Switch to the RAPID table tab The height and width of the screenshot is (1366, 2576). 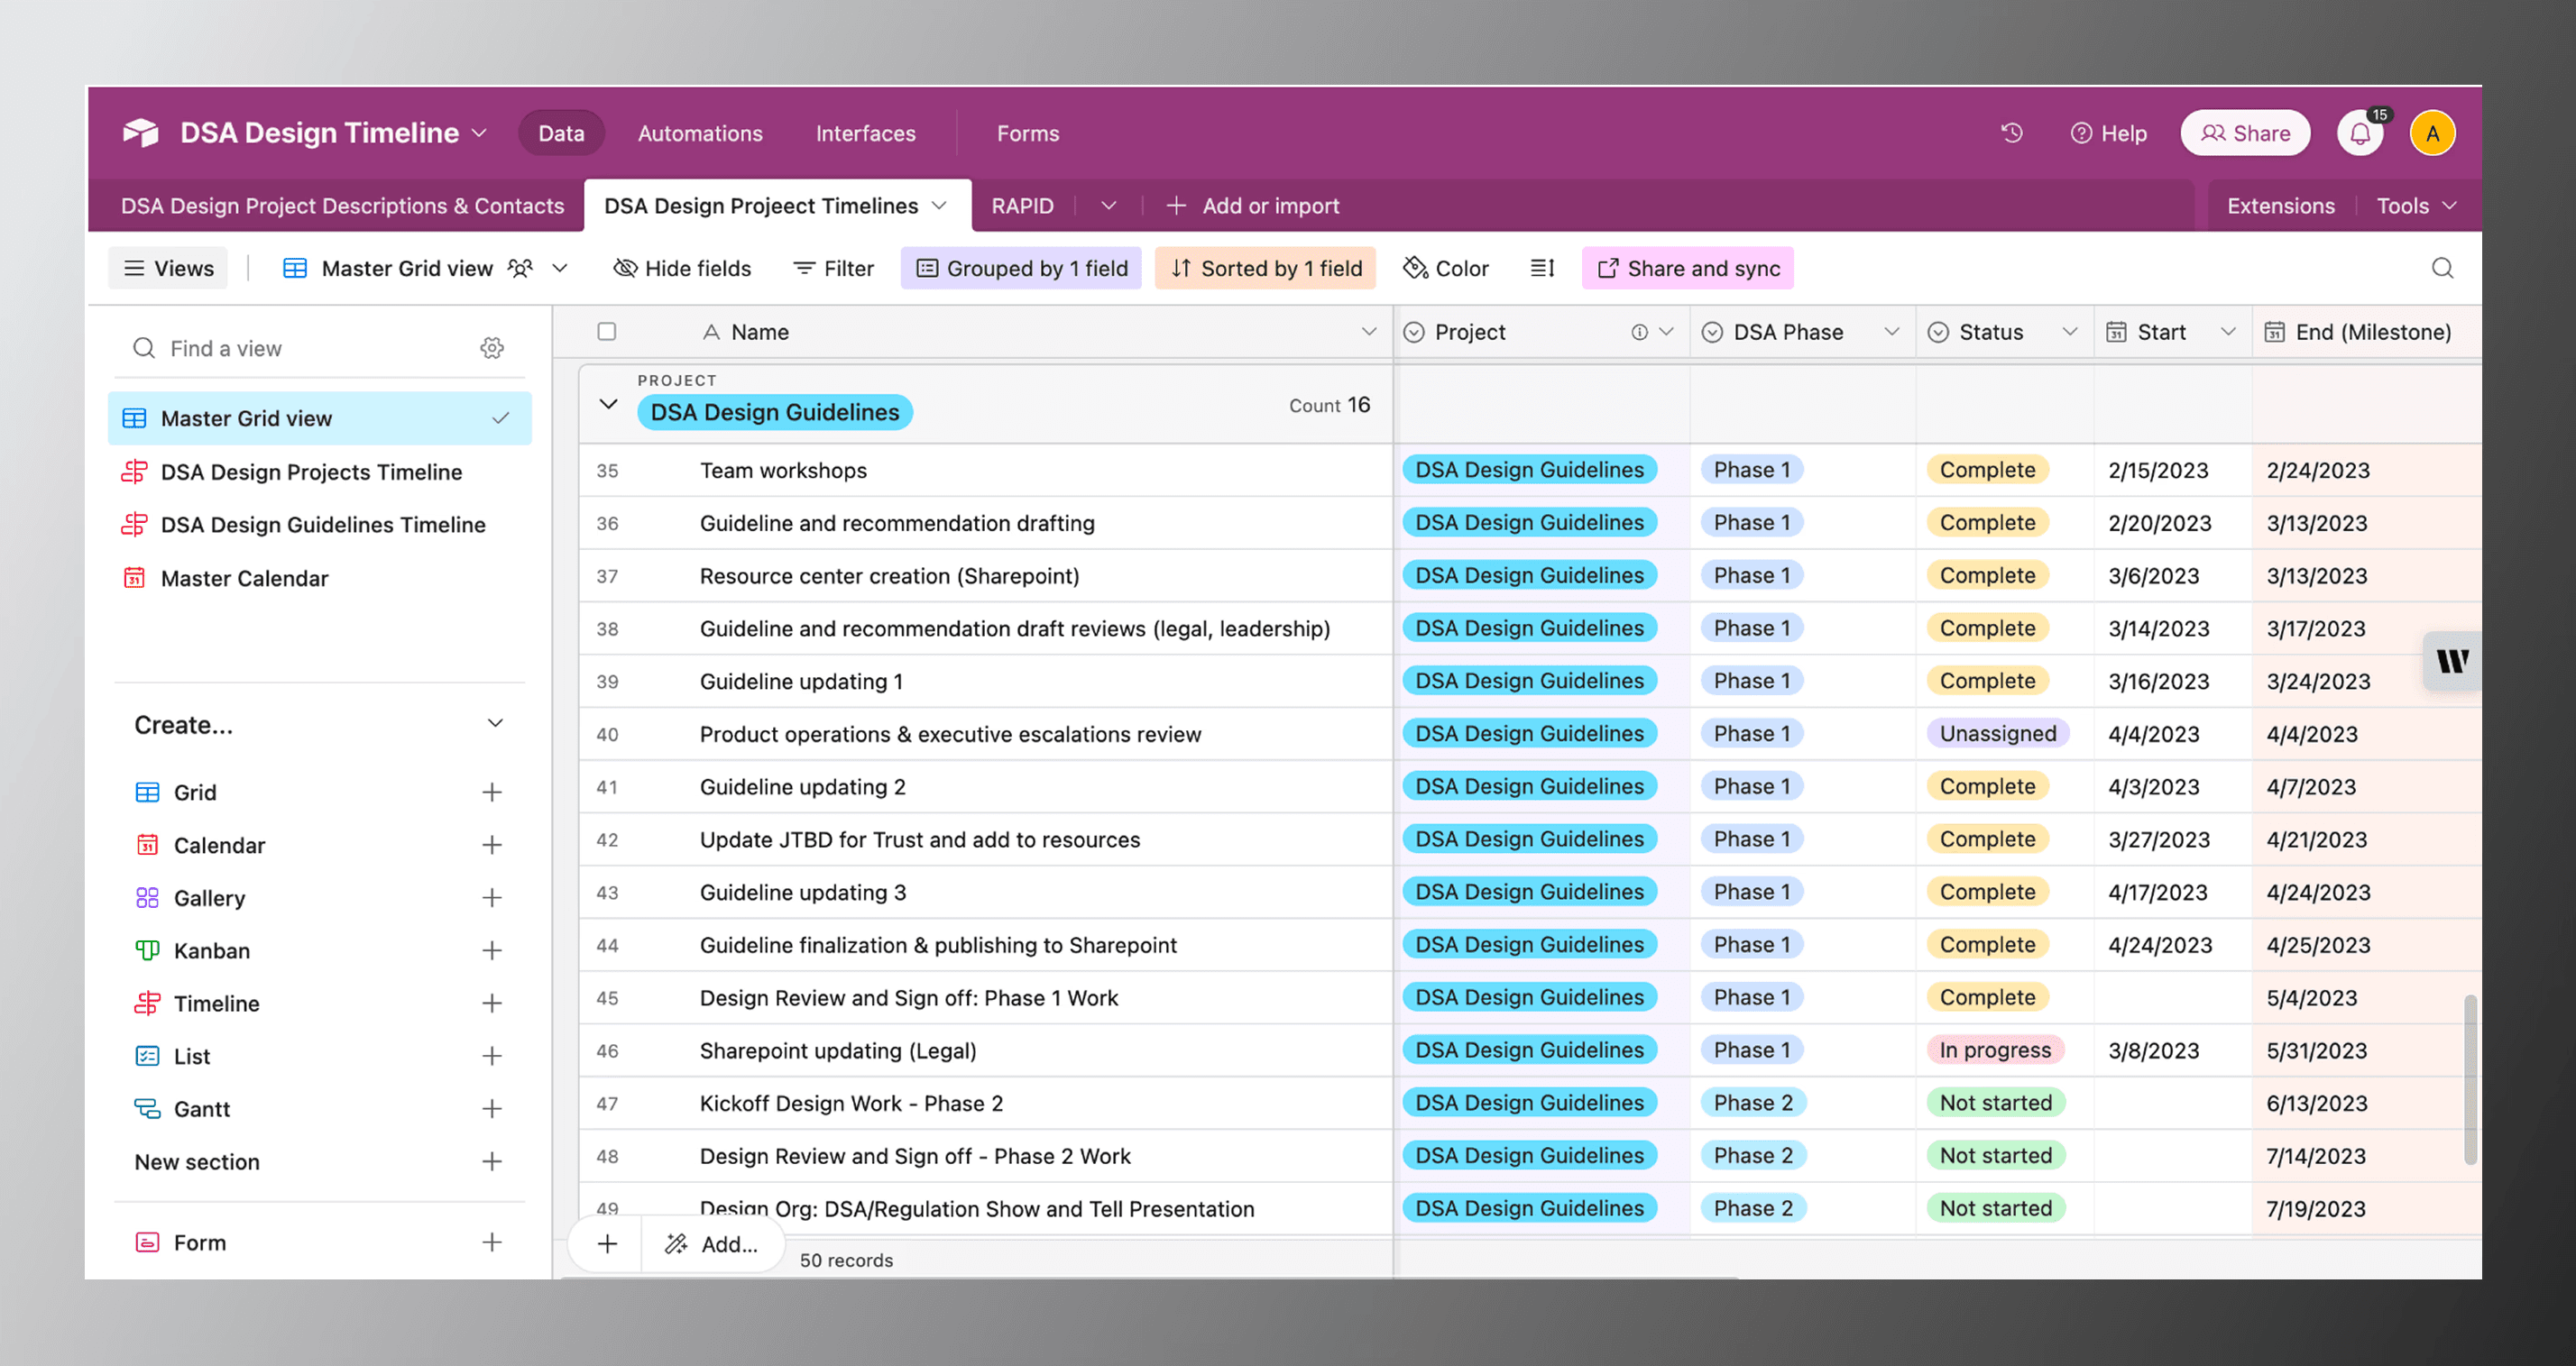[x=1022, y=206]
